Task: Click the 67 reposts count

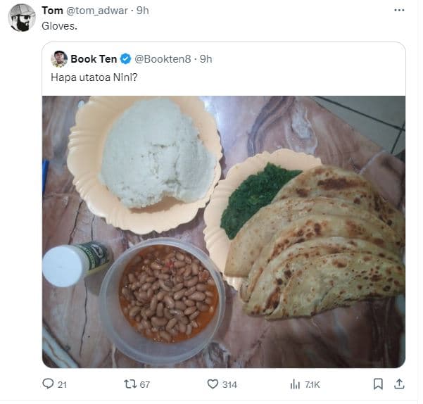Action: click(145, 384)
